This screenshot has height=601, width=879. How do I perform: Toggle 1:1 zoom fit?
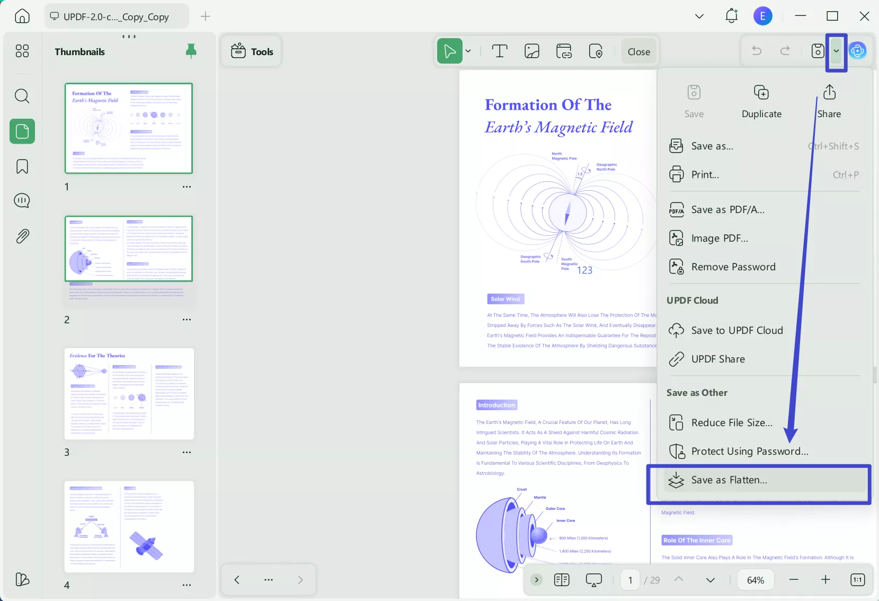point(857,580)
